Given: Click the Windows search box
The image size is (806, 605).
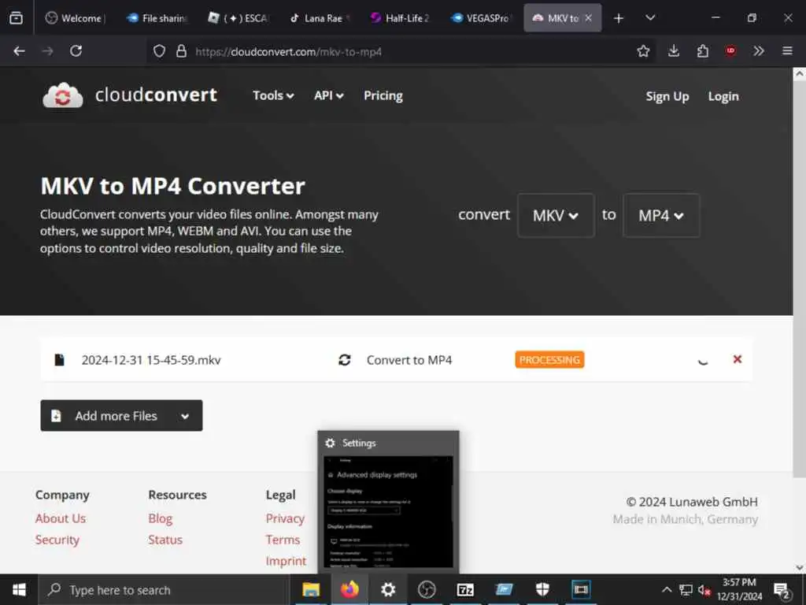Looking at the screenshot, I should click(x=165, y=590).
